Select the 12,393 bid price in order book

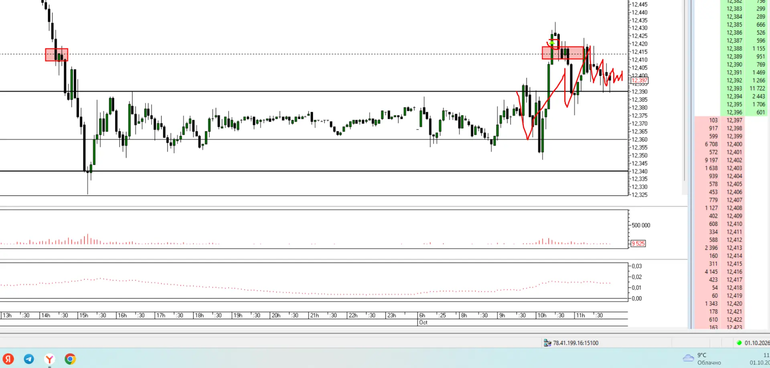(x=734, y=88)
